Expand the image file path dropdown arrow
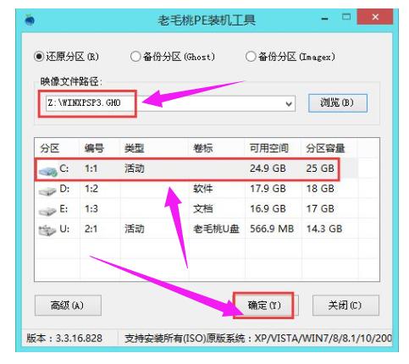Viewport: 409px width, 364px height. [289, 103]
